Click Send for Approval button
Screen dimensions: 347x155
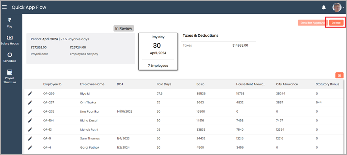(x=312, y=23)
